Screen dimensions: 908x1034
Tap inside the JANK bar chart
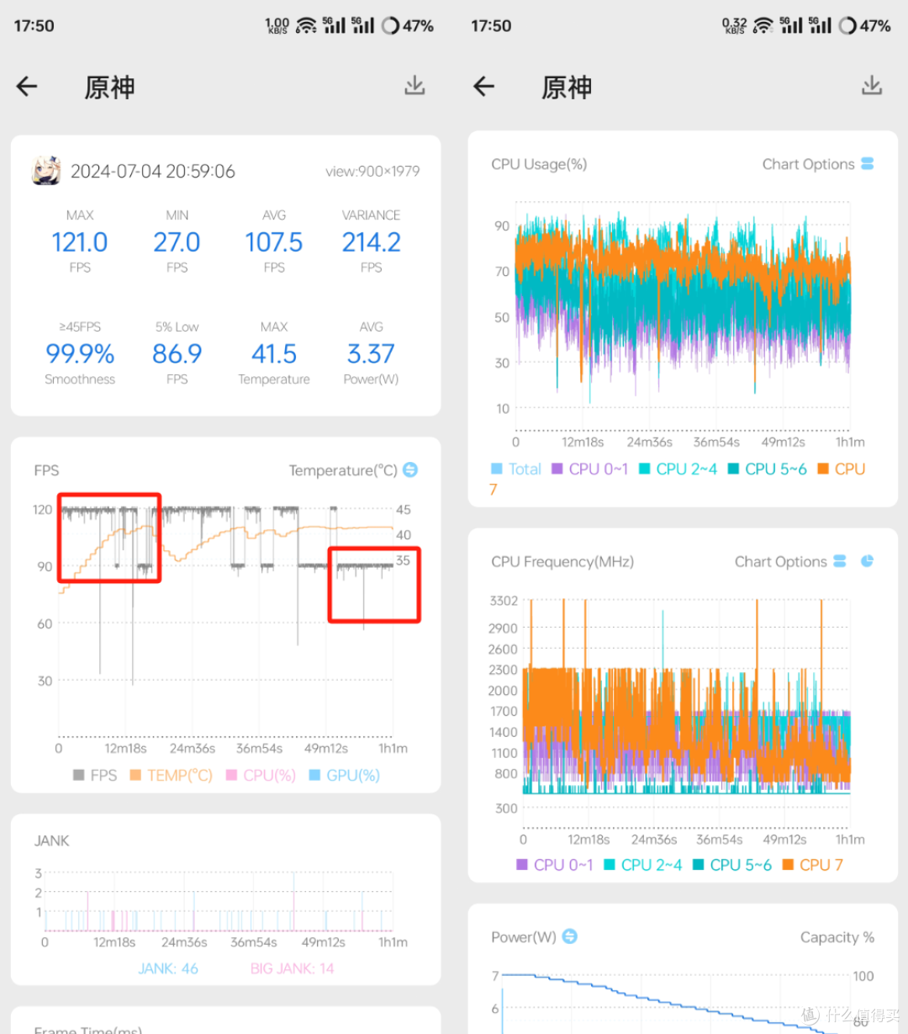[x=219, y=901]
